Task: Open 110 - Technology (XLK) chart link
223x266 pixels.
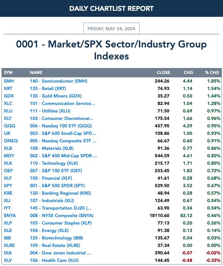Action: tap(54, 163)
